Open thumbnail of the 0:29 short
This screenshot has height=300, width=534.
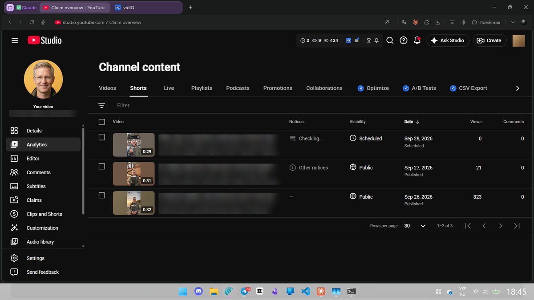[133, 145]
